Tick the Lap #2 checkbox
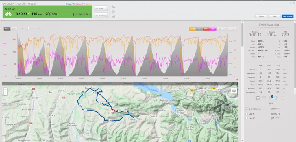This screenshot has width=296, height=142. (246, 118)
